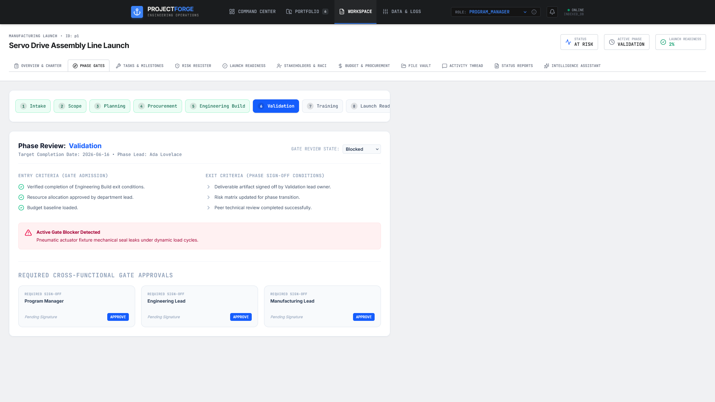Screen dimensions: 715x402
Task: Select the Procurement phase step
Action: click(158, 106)
